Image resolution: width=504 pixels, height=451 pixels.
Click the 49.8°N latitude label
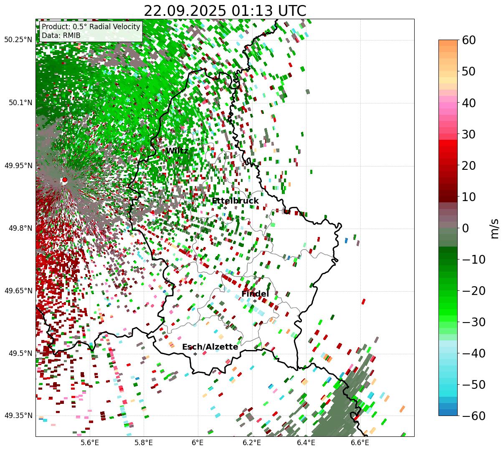click(20, 228)
